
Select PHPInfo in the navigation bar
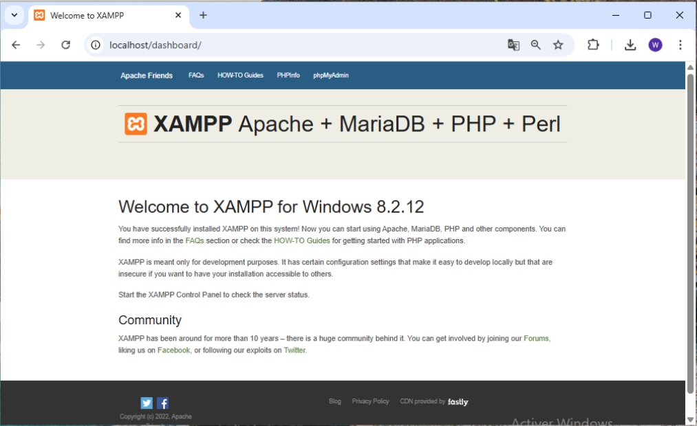(x=288, y=75)
